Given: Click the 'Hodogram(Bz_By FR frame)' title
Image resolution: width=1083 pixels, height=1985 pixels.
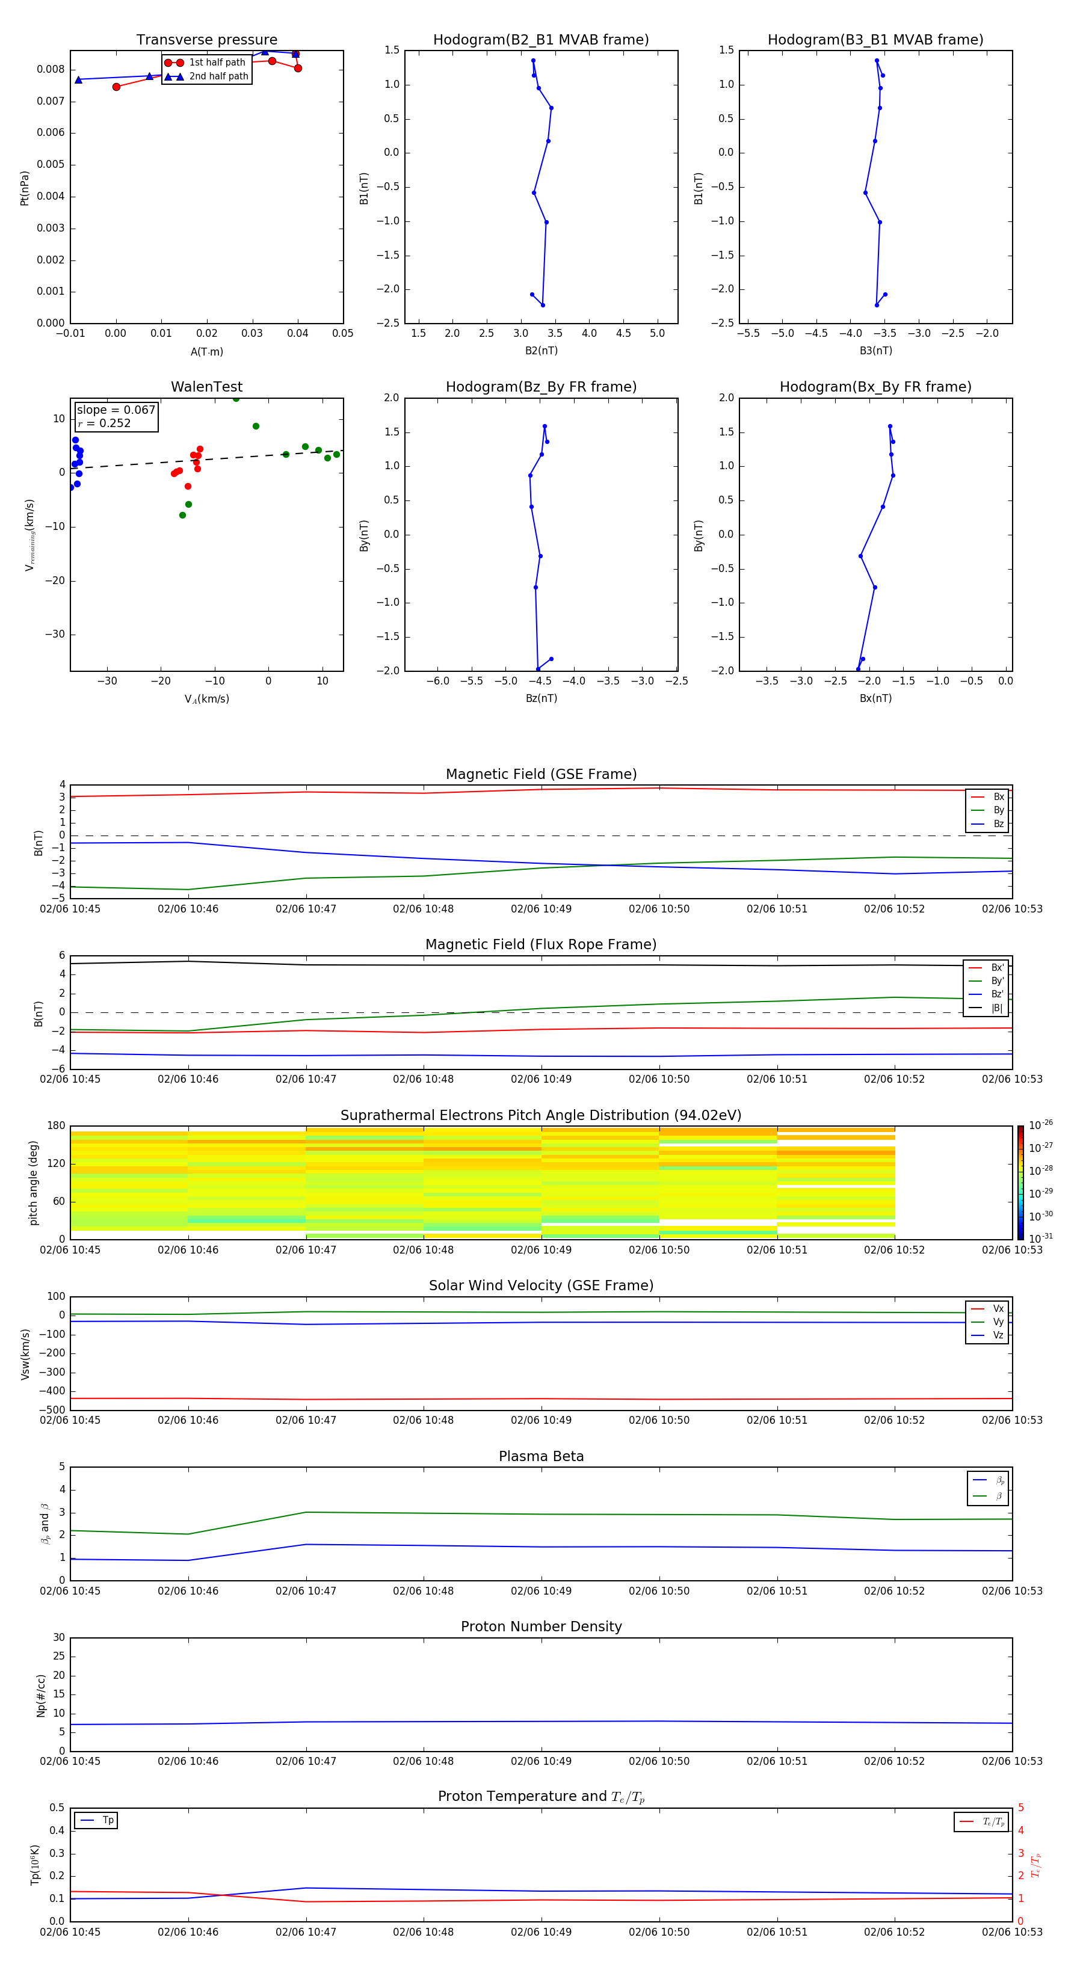Looking at the screenshot, I should click(541, 387).
